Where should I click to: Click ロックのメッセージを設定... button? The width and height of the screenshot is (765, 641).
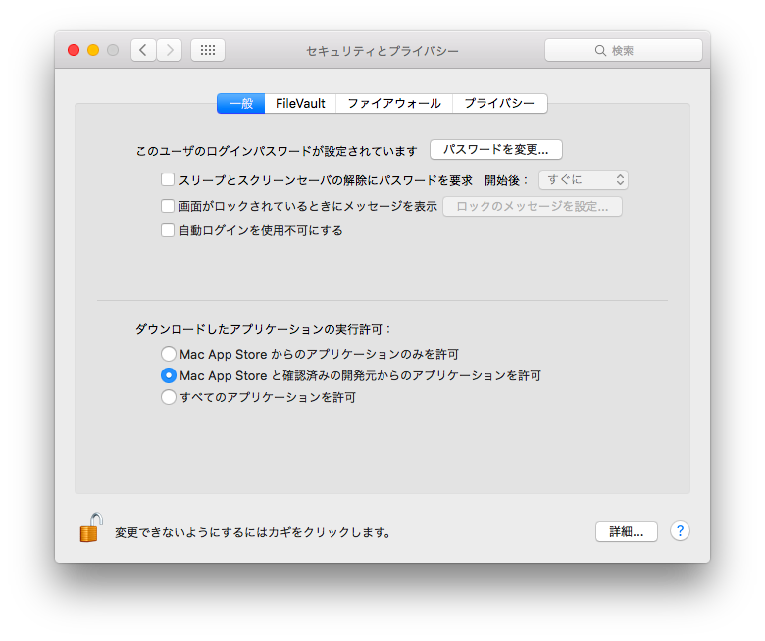click(x=533, y=206)
